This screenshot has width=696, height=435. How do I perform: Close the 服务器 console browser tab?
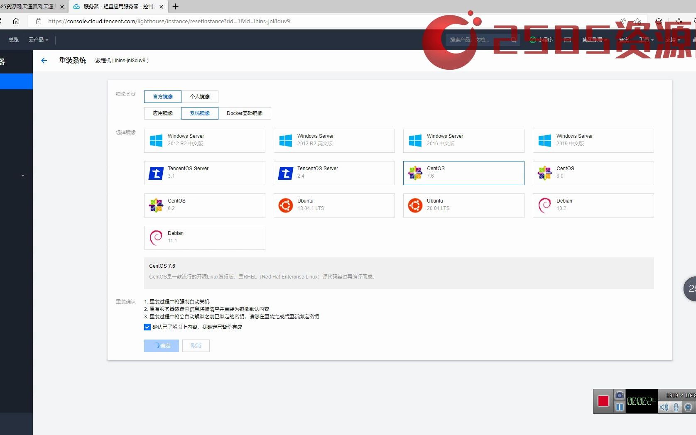pyautogui.click(x=161, y=7)
